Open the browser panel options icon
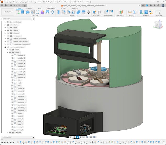The image size is (166, 145). (x=33, y=19)
